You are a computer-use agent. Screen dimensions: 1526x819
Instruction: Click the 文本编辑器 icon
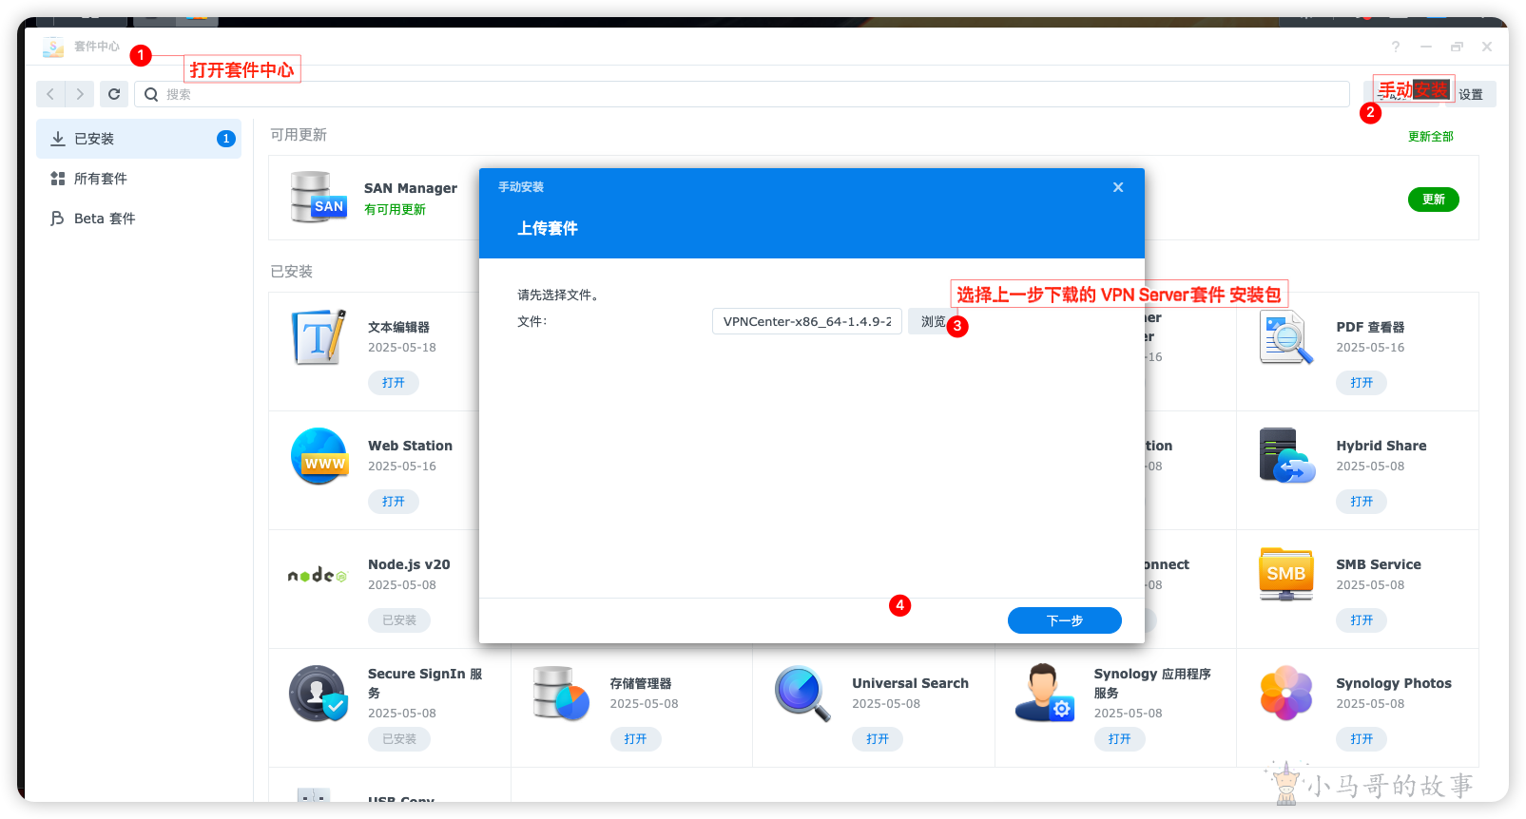(x=319, y=337)
